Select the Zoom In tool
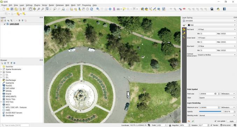 [x=39, y=9]
